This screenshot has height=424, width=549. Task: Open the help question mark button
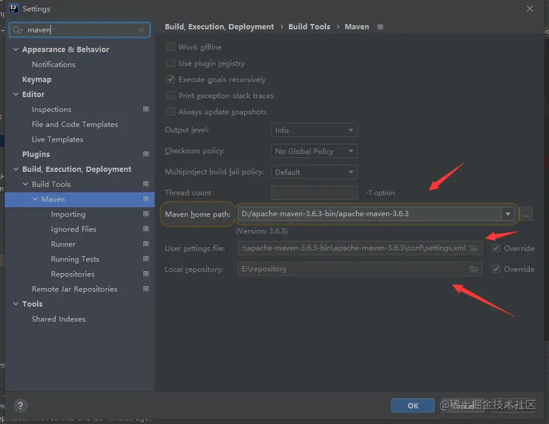(20, 405)
